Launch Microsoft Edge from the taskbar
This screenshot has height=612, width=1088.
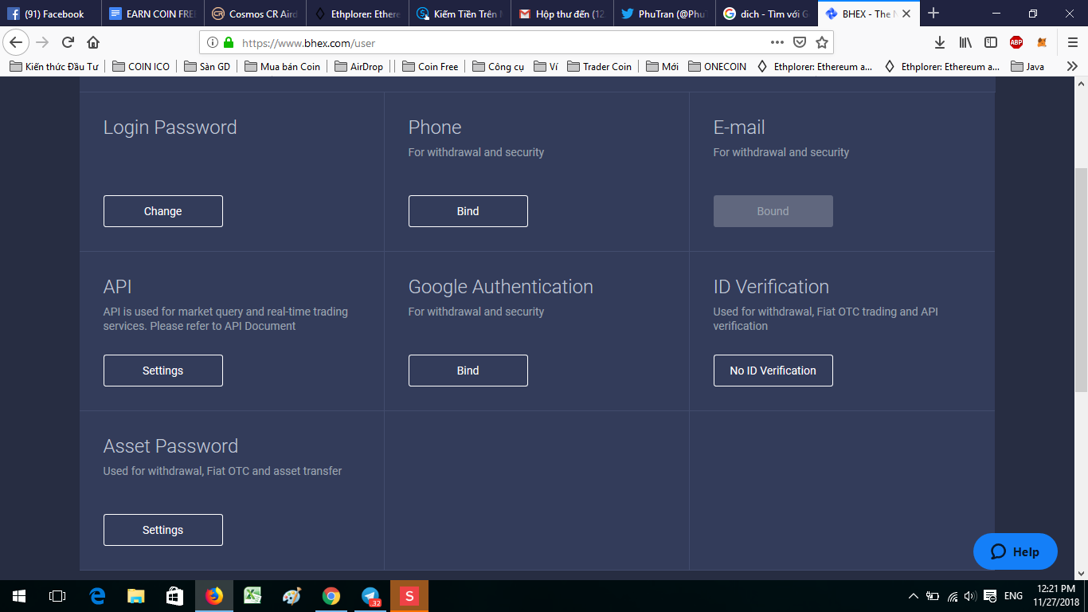pyautogui.click(x=97, y=596)
